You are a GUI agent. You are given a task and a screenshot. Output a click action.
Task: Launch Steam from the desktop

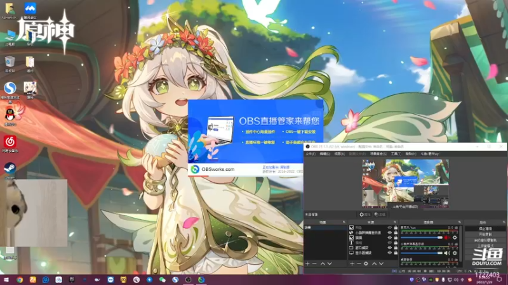[10, 170]
